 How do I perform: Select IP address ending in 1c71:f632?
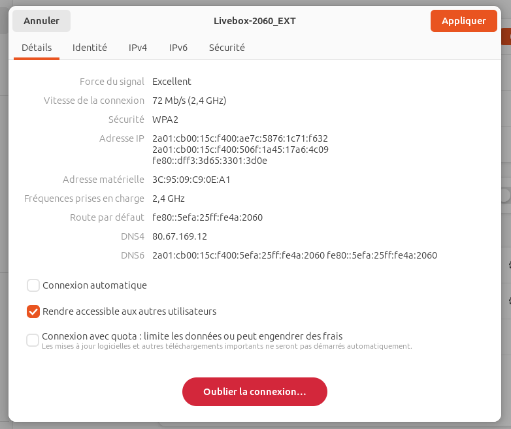(240, 138)
